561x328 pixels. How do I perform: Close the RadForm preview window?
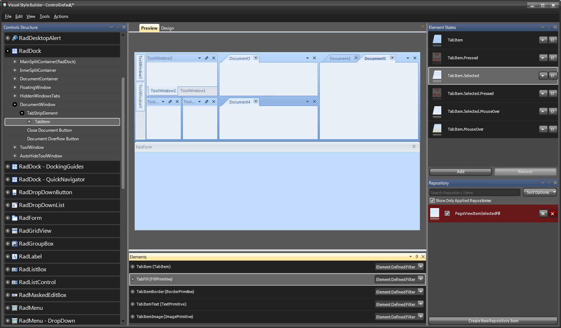(x=414, y=146)
